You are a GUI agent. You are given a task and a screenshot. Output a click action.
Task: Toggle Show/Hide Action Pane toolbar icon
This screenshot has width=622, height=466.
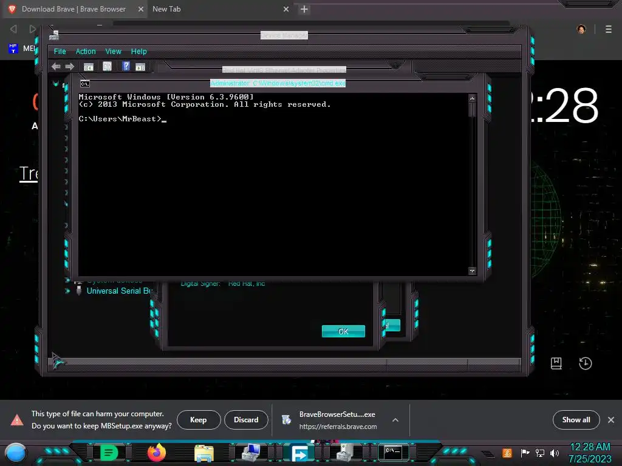[140, 67]
